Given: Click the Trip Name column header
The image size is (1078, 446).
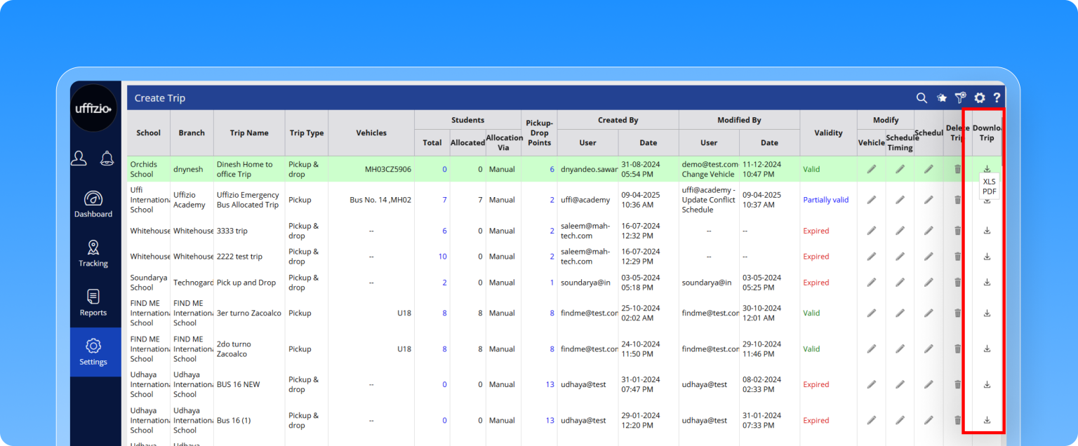Looking at the screenshot, I should pos(249,133).
